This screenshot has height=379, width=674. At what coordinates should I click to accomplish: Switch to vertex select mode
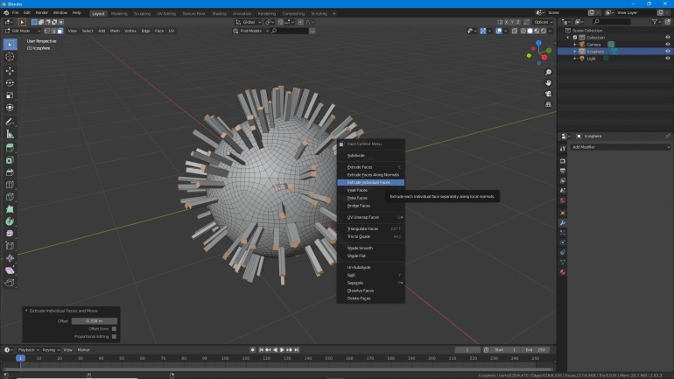[47, 31]
